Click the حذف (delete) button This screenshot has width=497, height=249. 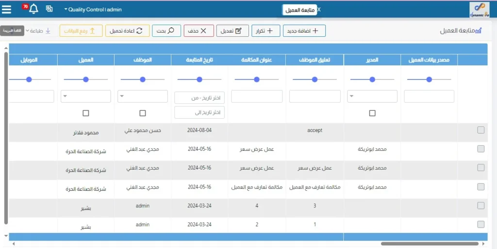[199, 31]
